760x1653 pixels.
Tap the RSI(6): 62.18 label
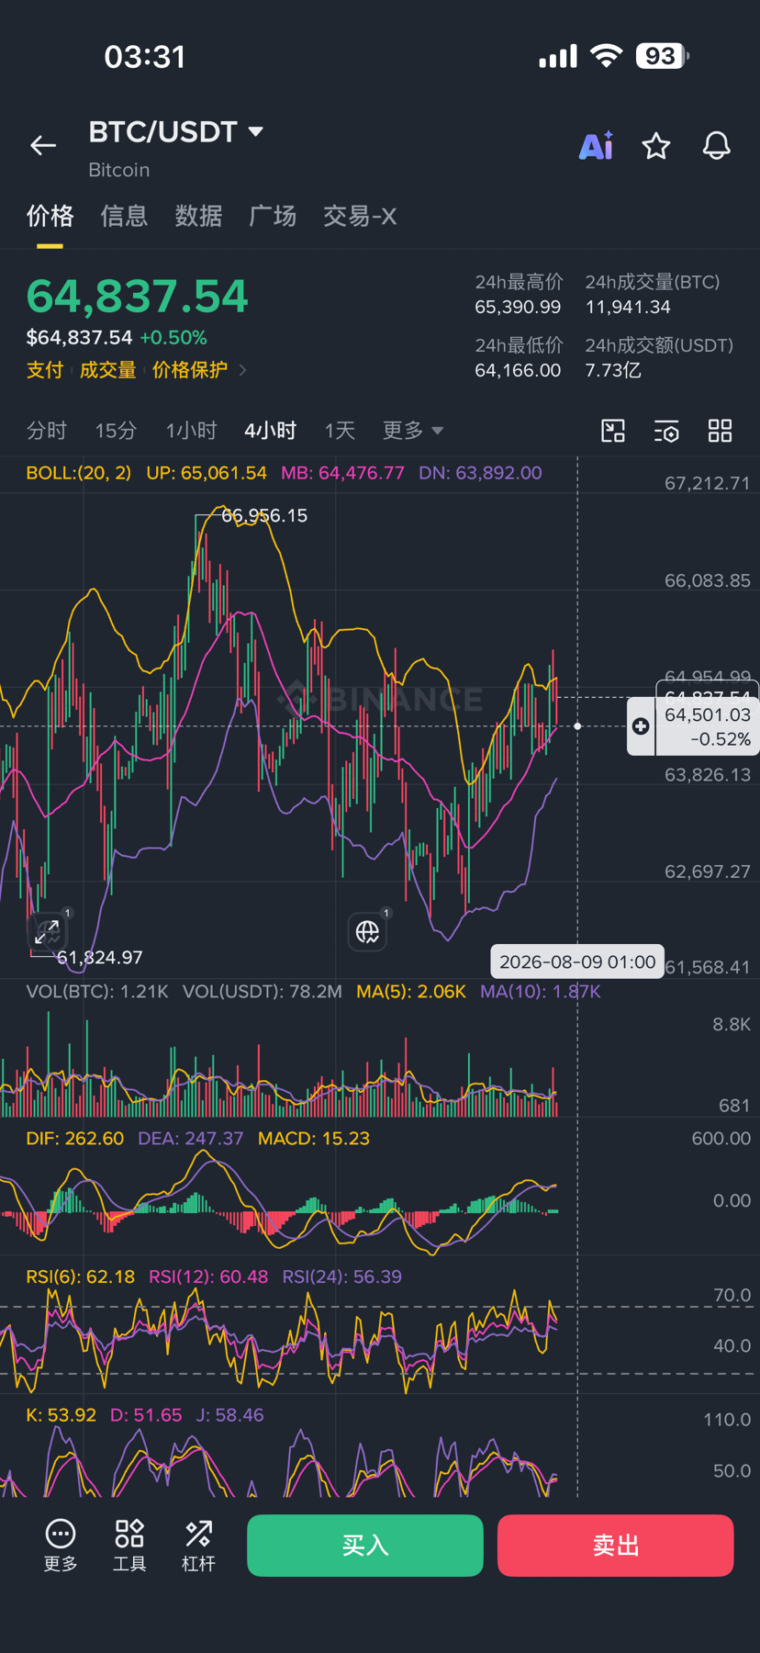pyautogui.click(x=81, y=1276)
